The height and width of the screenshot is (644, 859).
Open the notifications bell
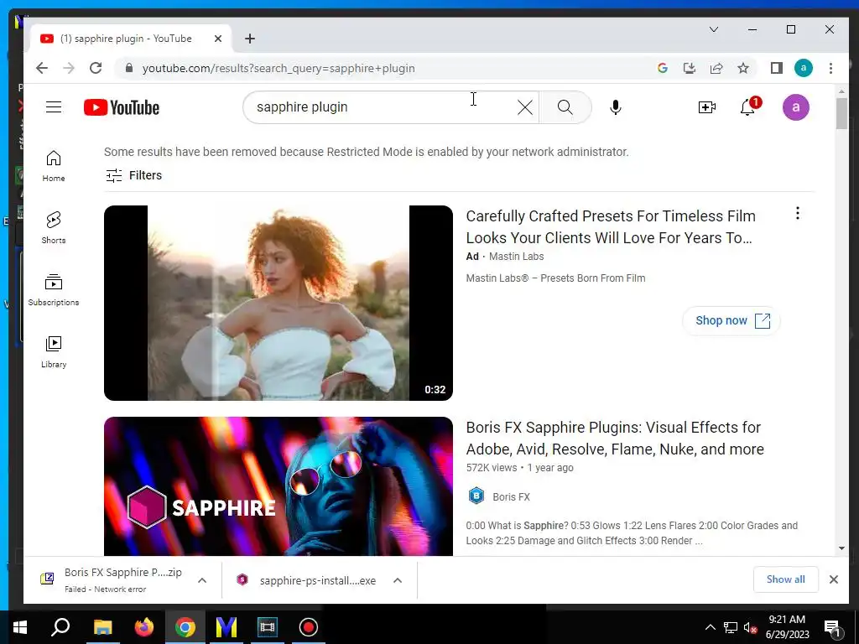(x=747, y=107)
